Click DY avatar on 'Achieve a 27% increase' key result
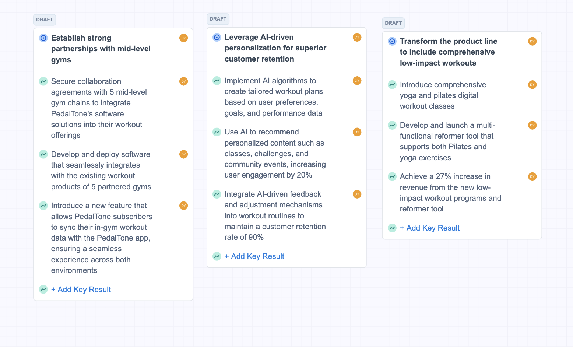The image size is (573, 347). click(x=532, y=176)
